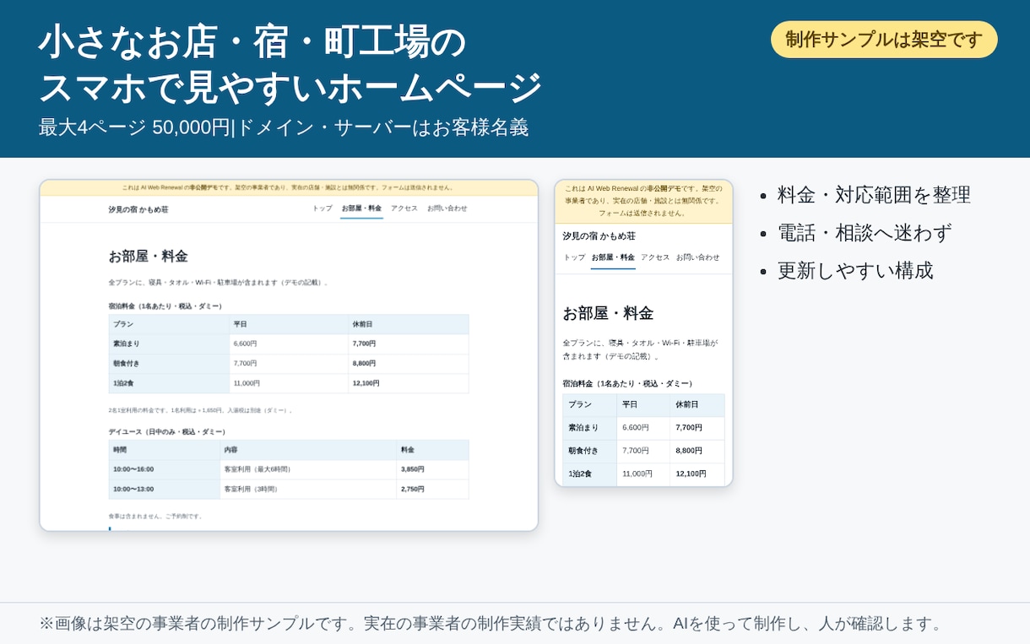This screenshot has width=1030, height=644.
Task: Tap 8,800円 in the mobile table
Action: tap(689, 451)
